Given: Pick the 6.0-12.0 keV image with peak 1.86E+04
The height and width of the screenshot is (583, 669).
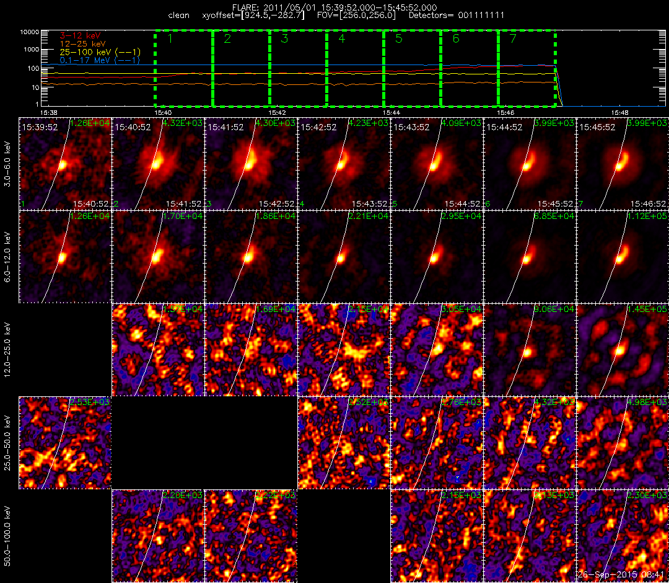Looking at the screenshot, I should click(251, 257).
